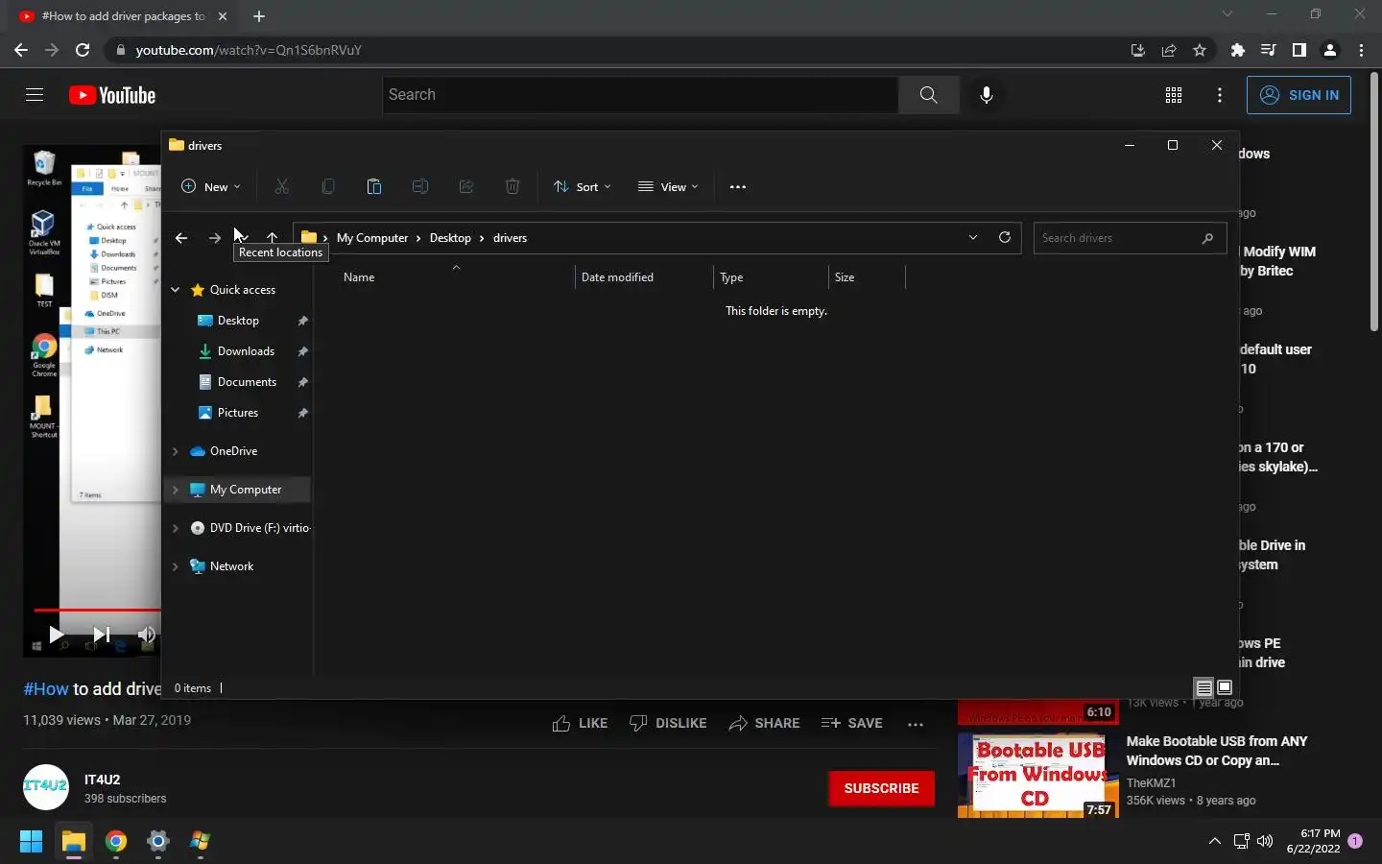Activate YouTube voice search microphone
This screenshot has width=1382, height=864.
click(986, 95)
